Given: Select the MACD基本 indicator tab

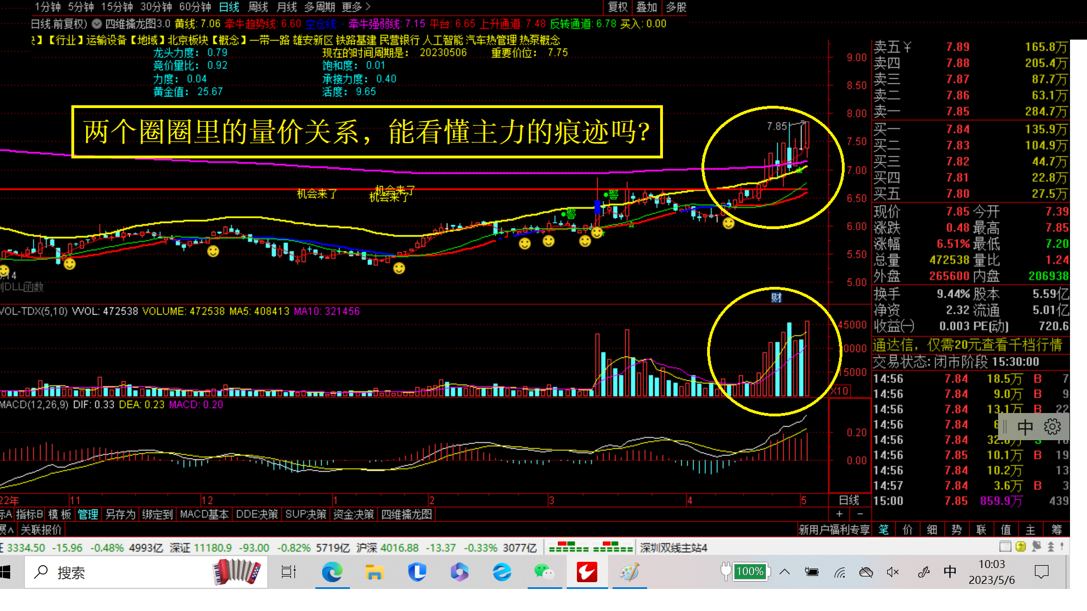Looking at the screenshot, I should tap(204, 514).
